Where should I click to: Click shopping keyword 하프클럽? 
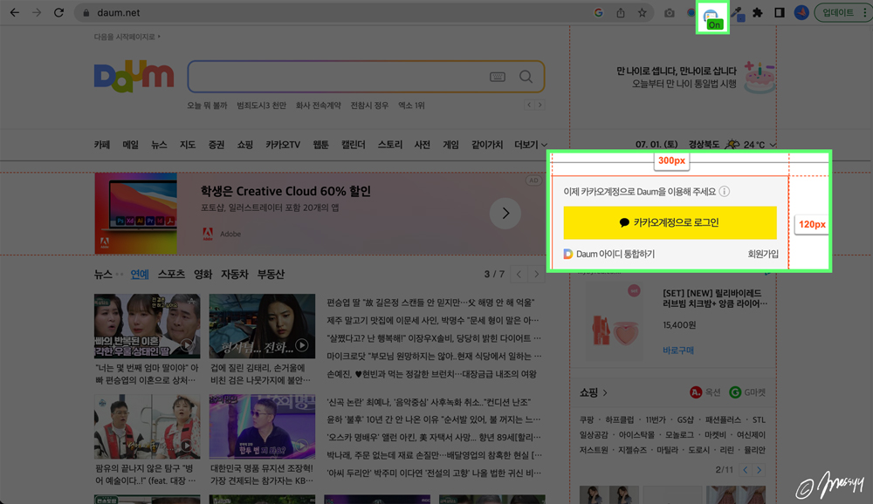coord(620,419)
